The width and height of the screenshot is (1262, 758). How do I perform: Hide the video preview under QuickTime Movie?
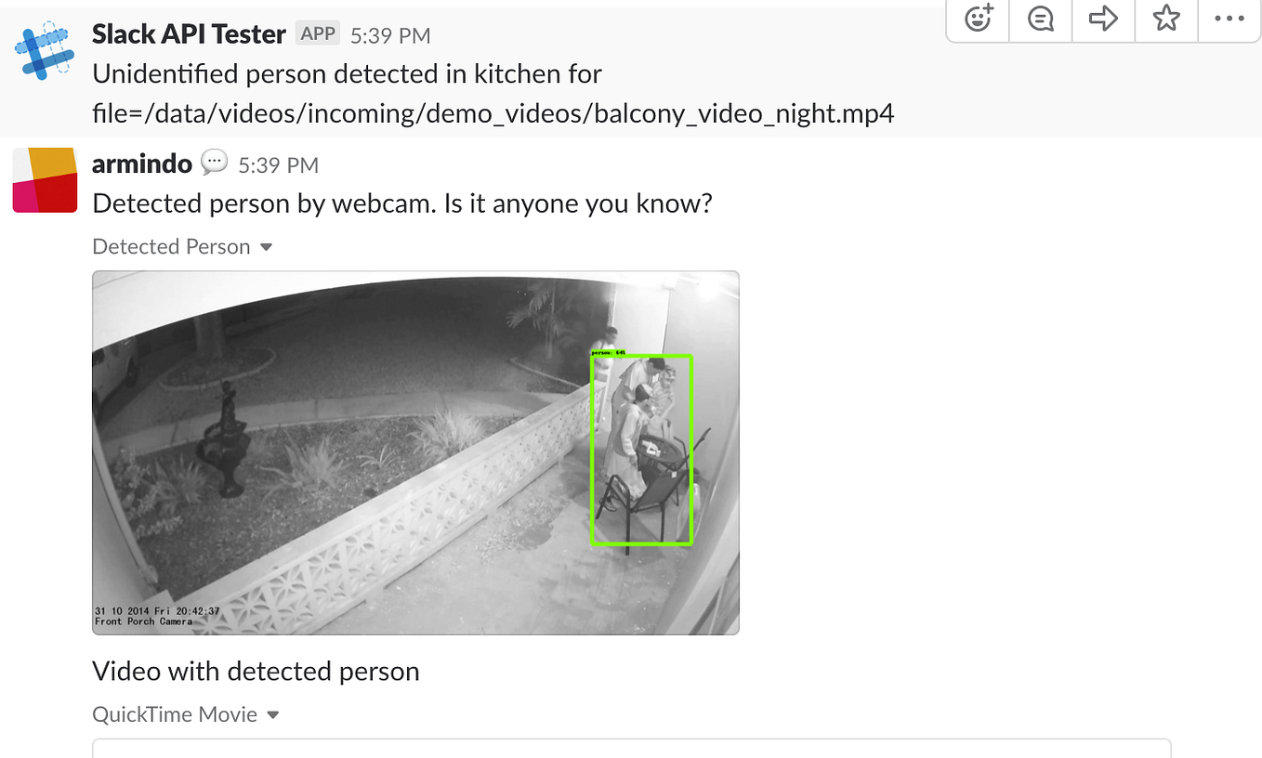pos(272,714)
